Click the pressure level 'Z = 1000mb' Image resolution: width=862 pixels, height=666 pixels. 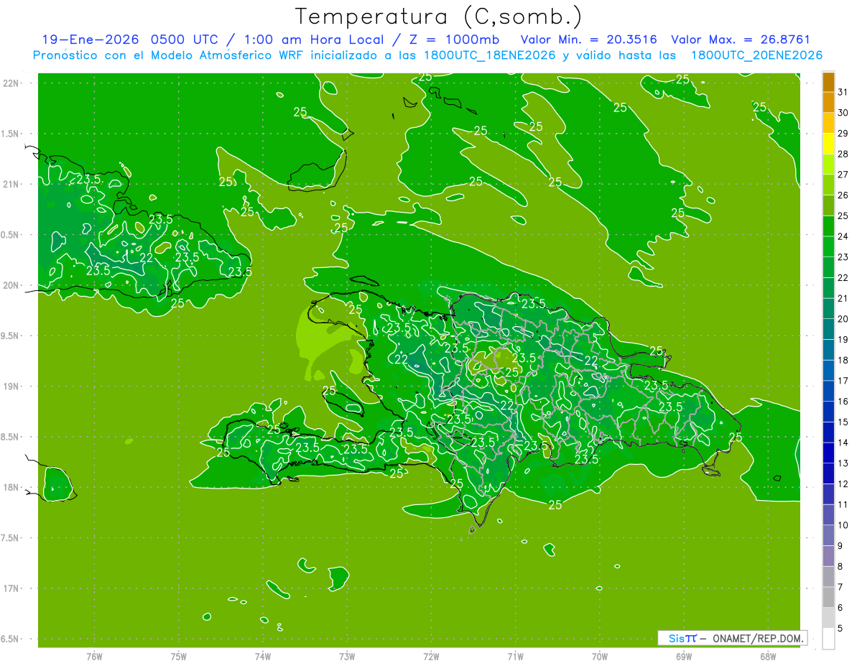click(x=454, y=40)
